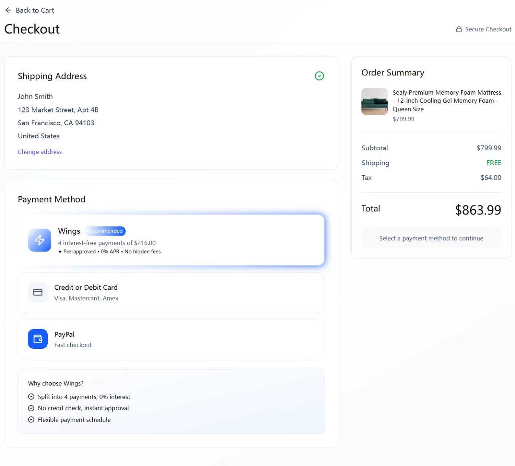The image size is (515, 466).
Task: Click Select a payment method to continue button
Action: point(431,238)
